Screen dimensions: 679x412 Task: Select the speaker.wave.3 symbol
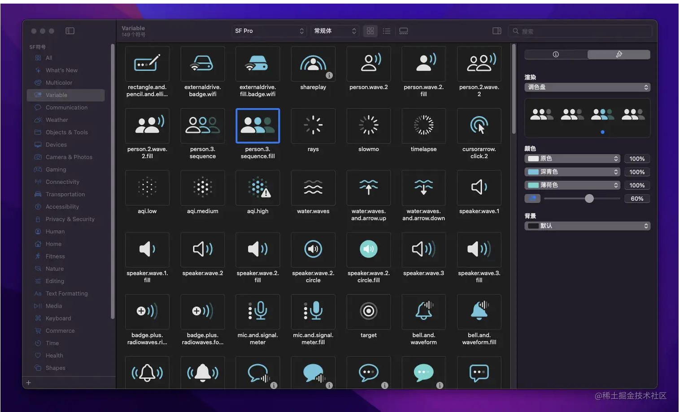point(424,249)
